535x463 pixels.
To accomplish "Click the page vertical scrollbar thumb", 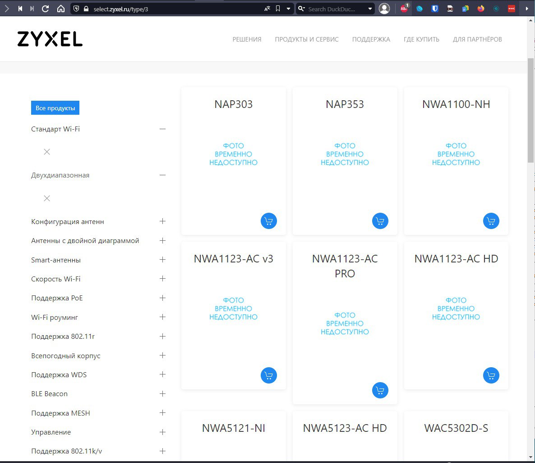I will click(x=530, y=110).
